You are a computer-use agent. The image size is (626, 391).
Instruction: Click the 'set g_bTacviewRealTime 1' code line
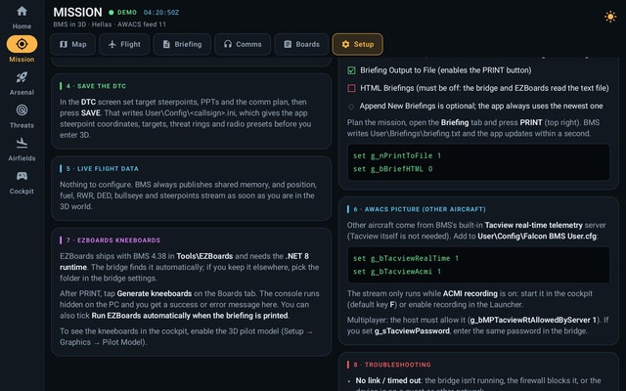click(x=406, y=258)
